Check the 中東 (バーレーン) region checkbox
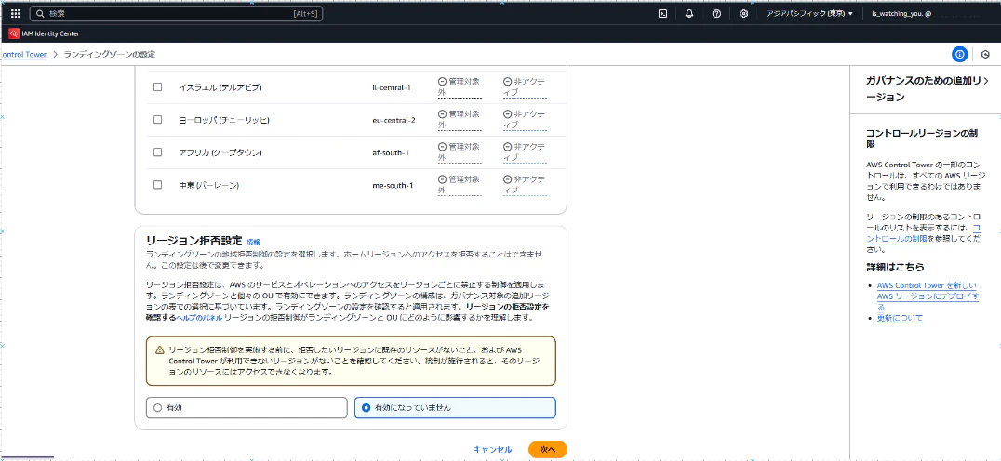 coord(157,185)
